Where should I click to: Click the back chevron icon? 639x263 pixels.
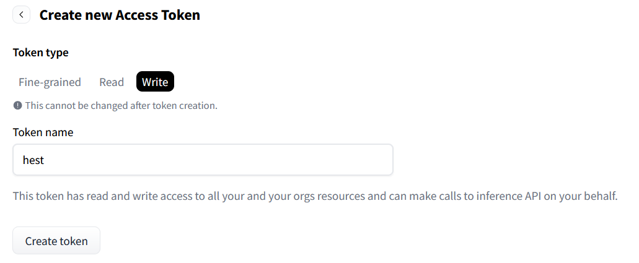point(21,15)
